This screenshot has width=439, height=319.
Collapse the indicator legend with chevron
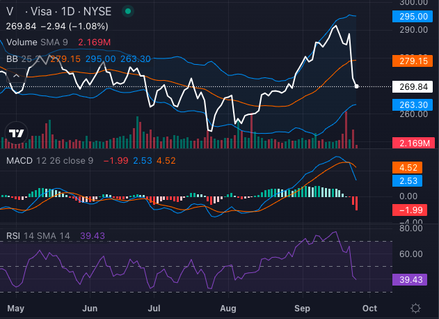[16, 76]
